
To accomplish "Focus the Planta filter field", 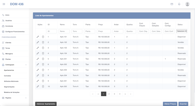I will [x=89, y=31].
